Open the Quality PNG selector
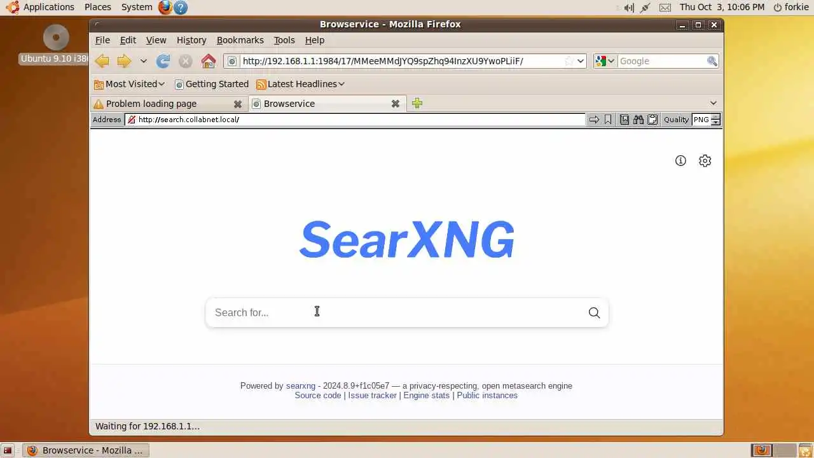Viewport: 814px width, 458px height. click(707, 120)
